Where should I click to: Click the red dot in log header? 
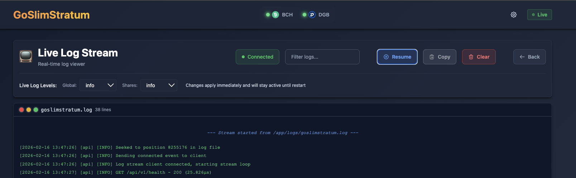[21, 110]
